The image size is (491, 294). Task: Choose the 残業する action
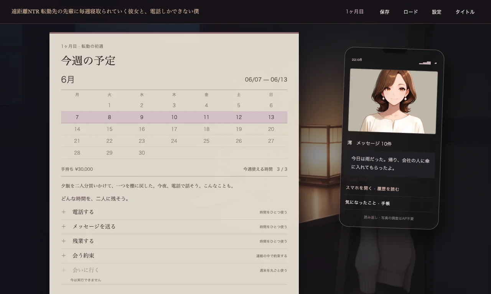[x=174, y=241]
